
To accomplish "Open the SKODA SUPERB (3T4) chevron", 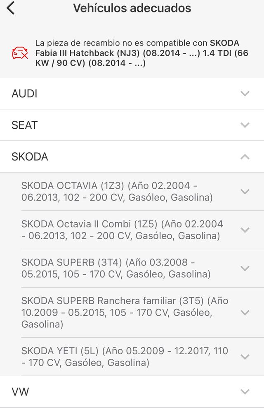I will (x=245, y=269).
